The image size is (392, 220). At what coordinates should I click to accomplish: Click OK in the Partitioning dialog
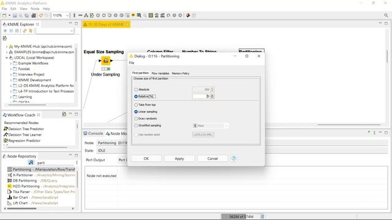[146, 158]
